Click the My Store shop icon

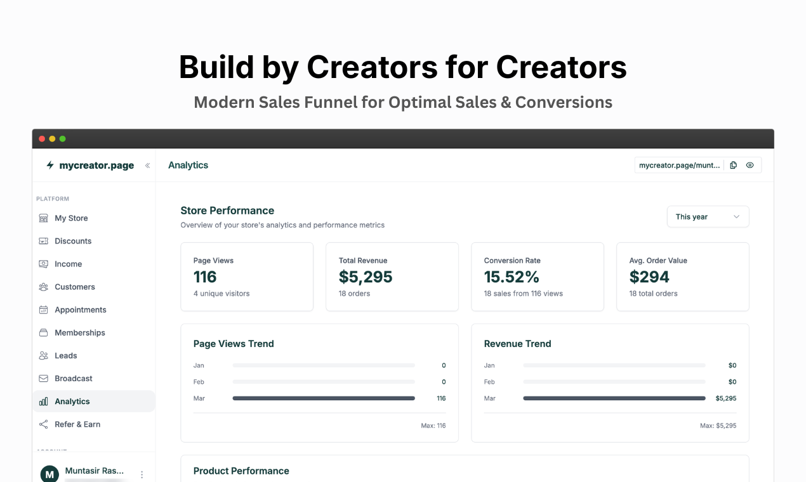(x=43, y=218)
